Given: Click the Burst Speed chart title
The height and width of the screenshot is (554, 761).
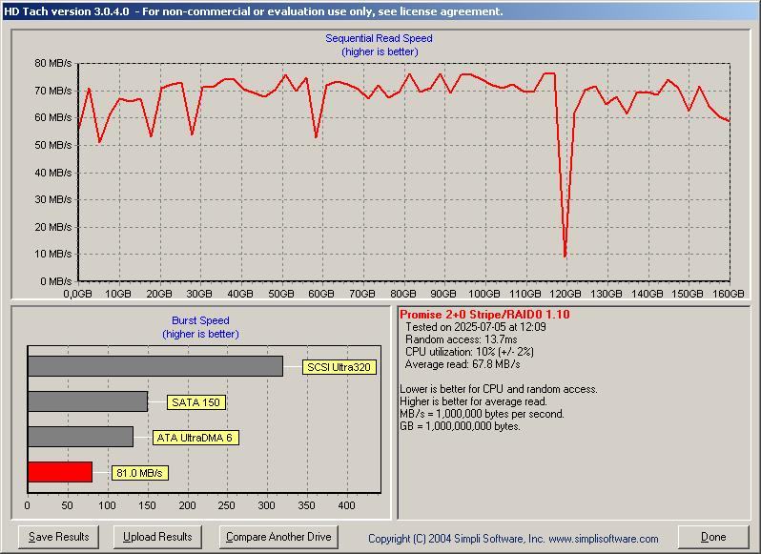Looking at the screenshot, I should click(x=200, y=320).
